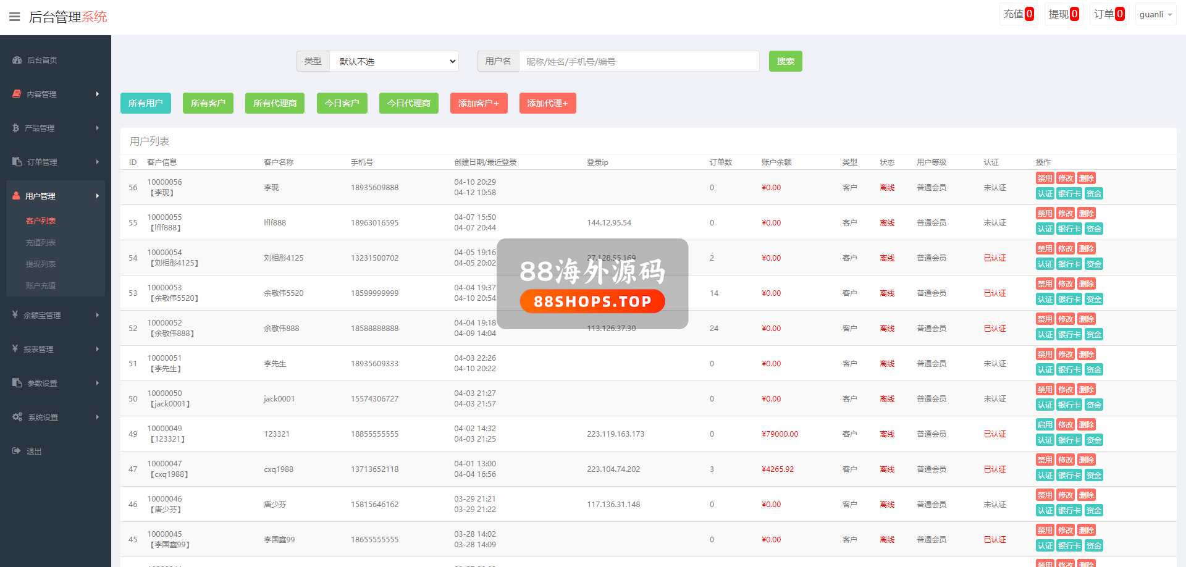The width and height of the screenshot is (1186, 567).
Task: Toggle 禁用 for user 10000056 李现
Action: (x=1045, y=178)
